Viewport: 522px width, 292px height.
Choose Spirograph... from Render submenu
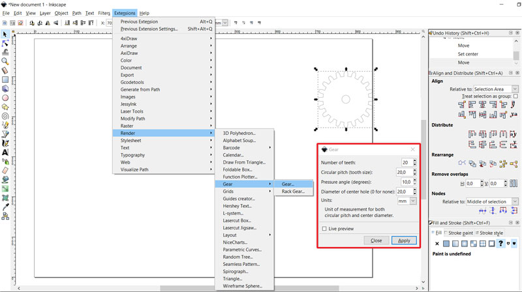(245, 271)
